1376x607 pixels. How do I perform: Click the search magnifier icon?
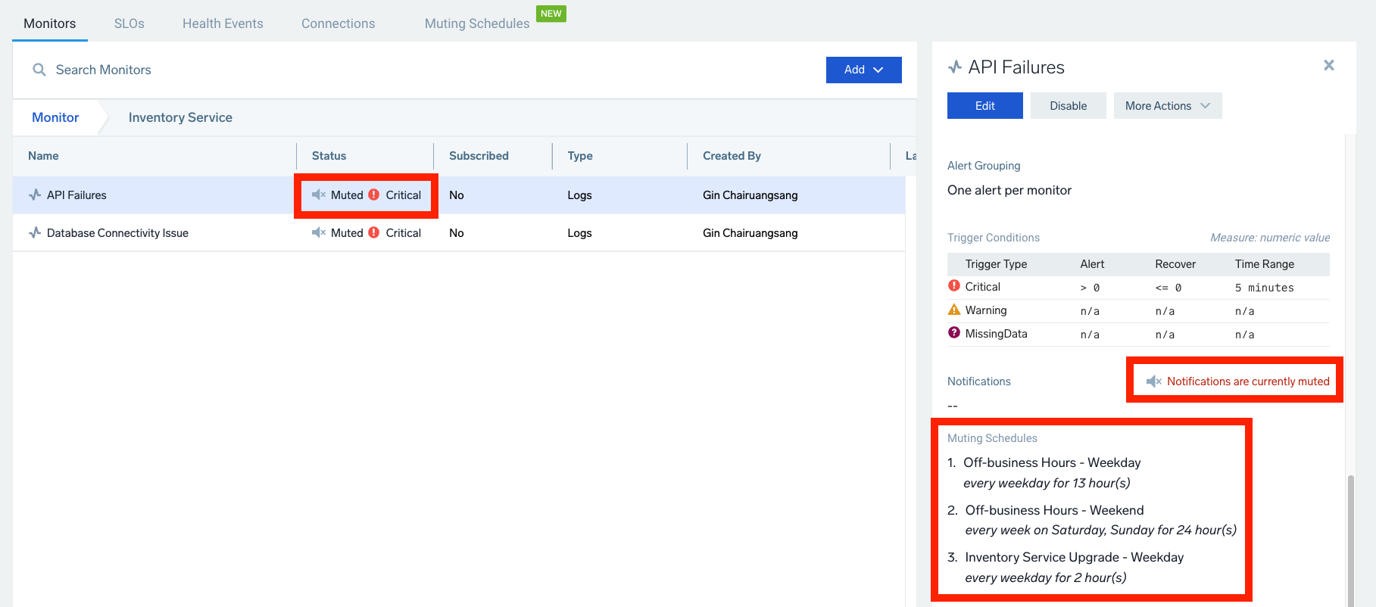click(39, 70)
